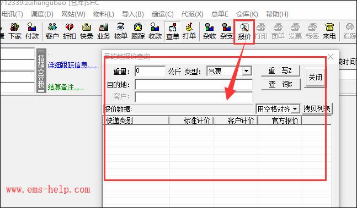Click the 报价 quote icon
This screenshot has width=357, height=208.
click(x=244, y=31)
